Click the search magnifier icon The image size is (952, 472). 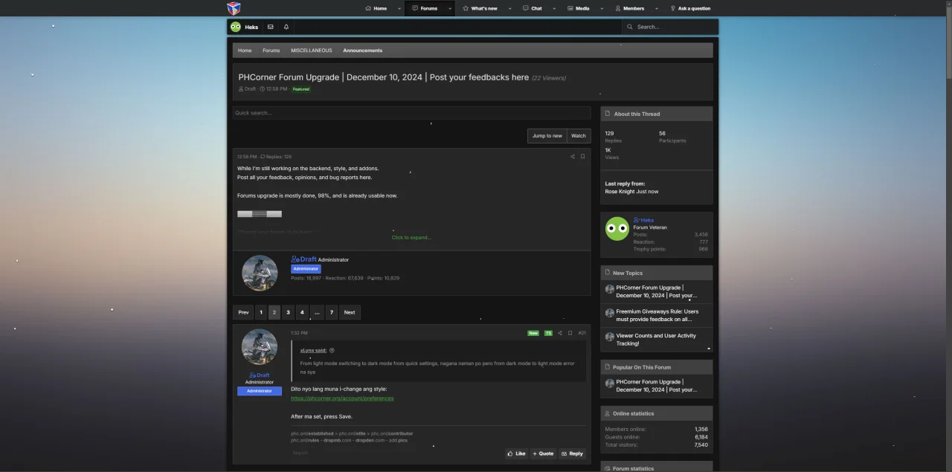tap(630, 27)
